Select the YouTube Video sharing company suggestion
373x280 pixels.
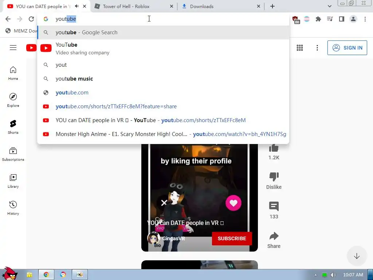163,48
